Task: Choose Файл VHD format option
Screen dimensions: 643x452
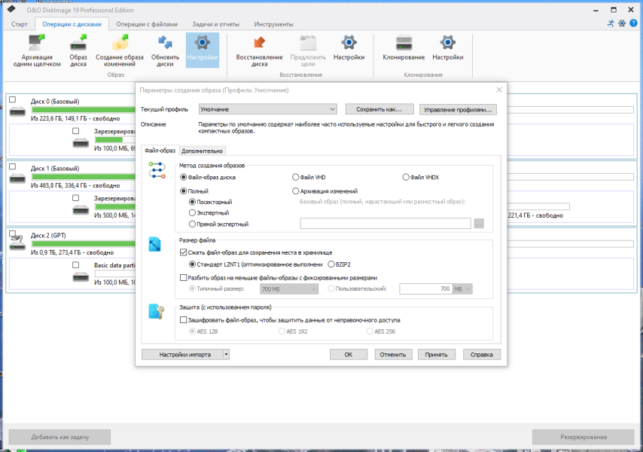Action: point(295,177)
